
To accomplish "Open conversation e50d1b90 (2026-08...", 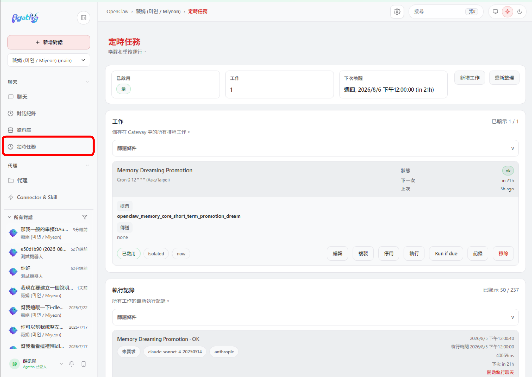I will click(49, 252).
